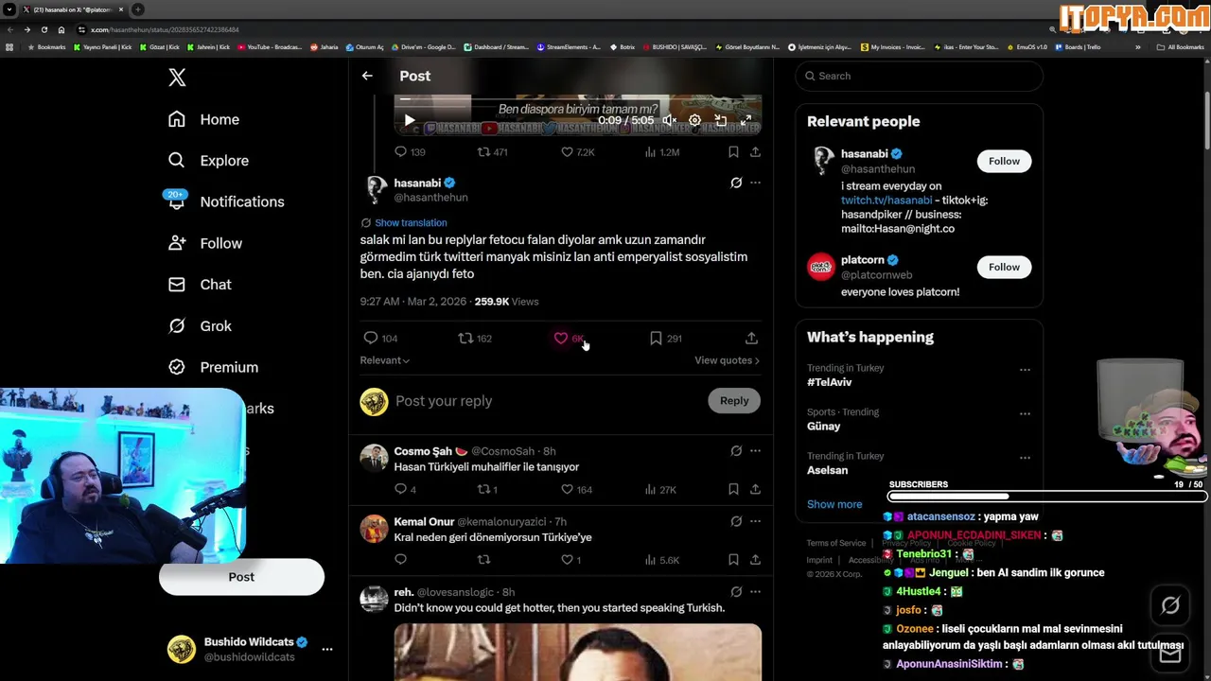Open the Relevant sort dropdown
The height and width of the screenshot is (681, 1211).
pos(384,360)
